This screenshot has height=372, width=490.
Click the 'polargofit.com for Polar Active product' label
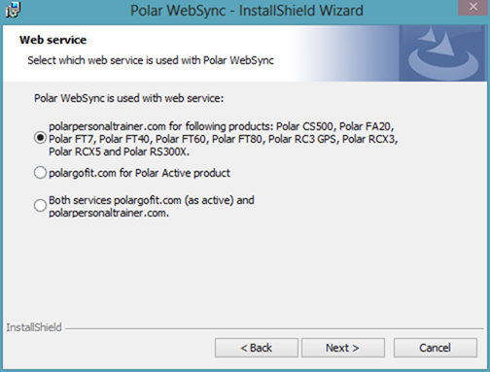139,173
